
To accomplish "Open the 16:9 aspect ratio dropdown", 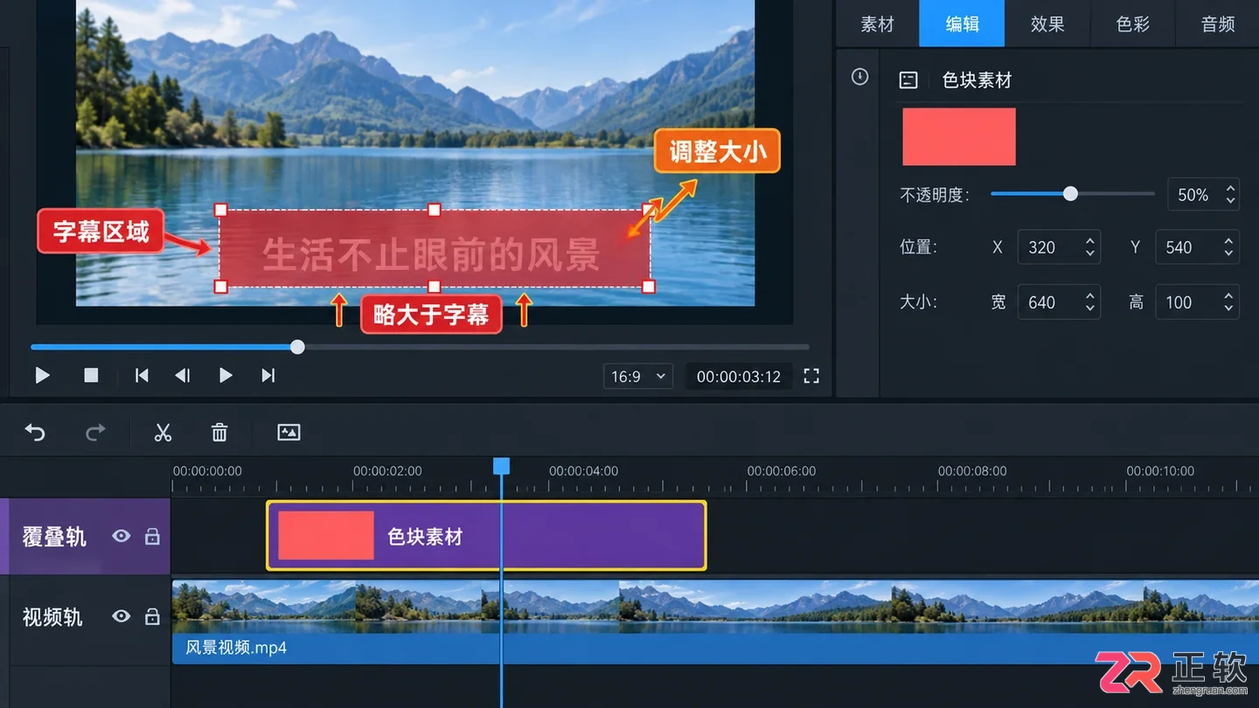I will click(x=638, y=377).
